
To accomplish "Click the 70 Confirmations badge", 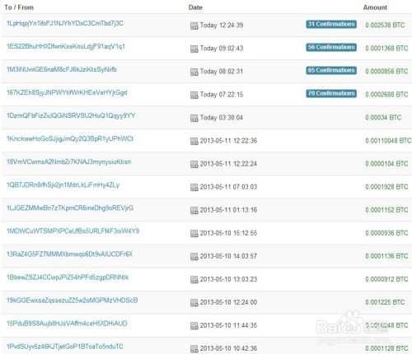I will click(x=331, y=93).
